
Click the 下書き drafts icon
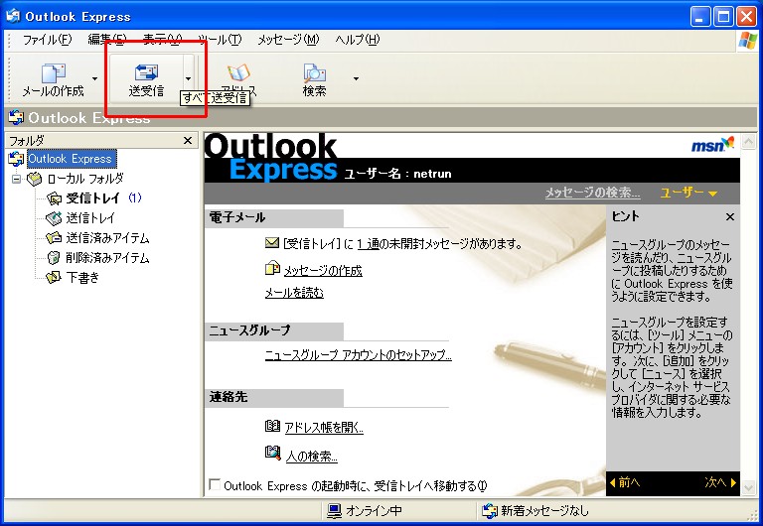54,278
